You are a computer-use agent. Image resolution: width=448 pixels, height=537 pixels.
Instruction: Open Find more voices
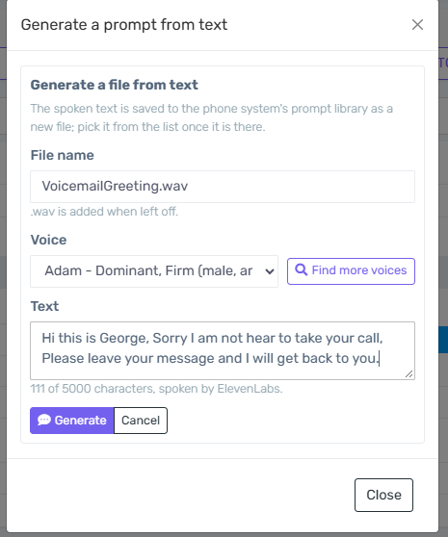pyautogui.click(x=351, y=271)
